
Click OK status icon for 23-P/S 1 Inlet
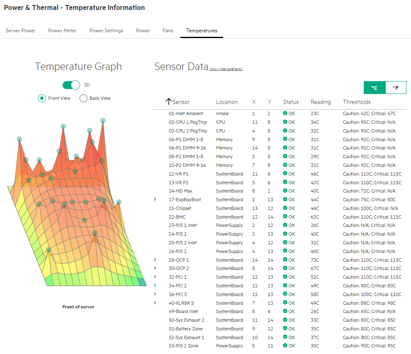285,225
